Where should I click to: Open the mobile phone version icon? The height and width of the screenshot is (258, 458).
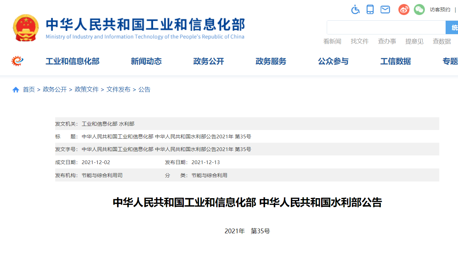(370, 9)
